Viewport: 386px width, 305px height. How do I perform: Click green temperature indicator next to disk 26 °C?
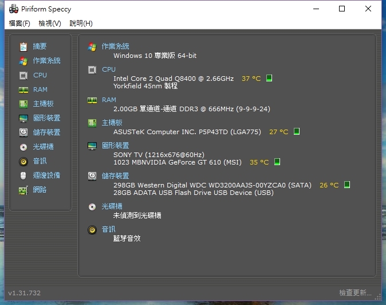point(347,185)
